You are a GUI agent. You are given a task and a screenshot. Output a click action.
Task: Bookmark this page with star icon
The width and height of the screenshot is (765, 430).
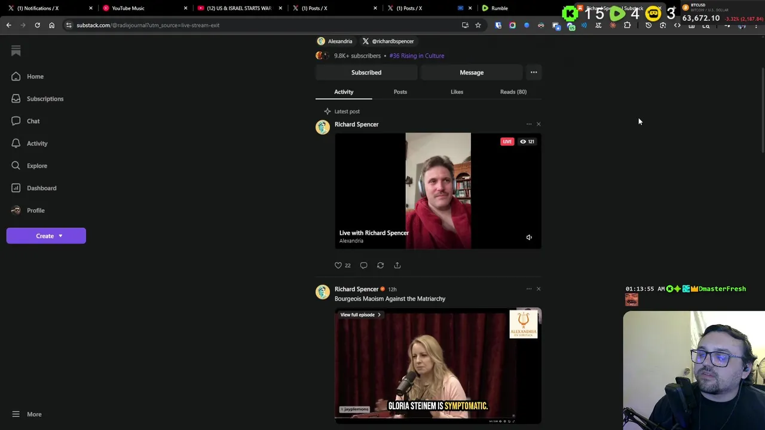pyautogui.click(x=478, y=25)
